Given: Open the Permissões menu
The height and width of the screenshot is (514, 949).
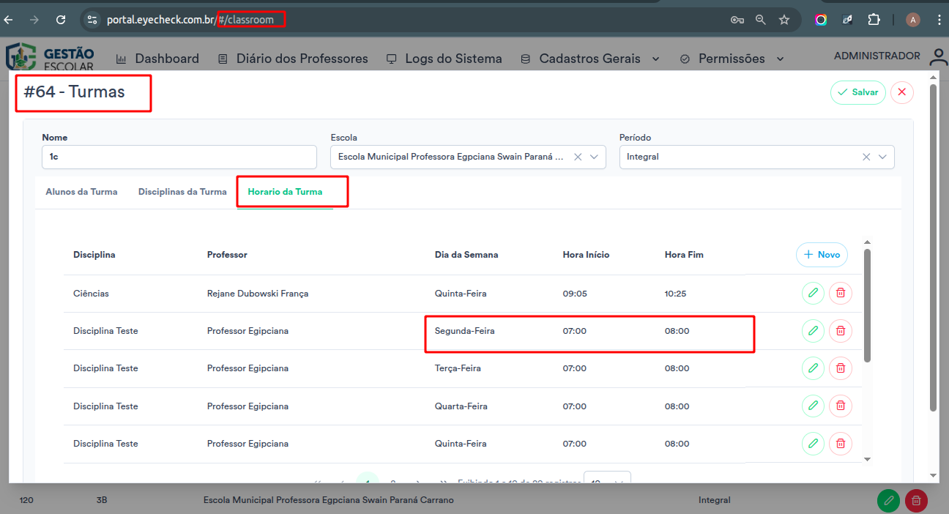Looking at the screenshot, I should coord(732,59).
